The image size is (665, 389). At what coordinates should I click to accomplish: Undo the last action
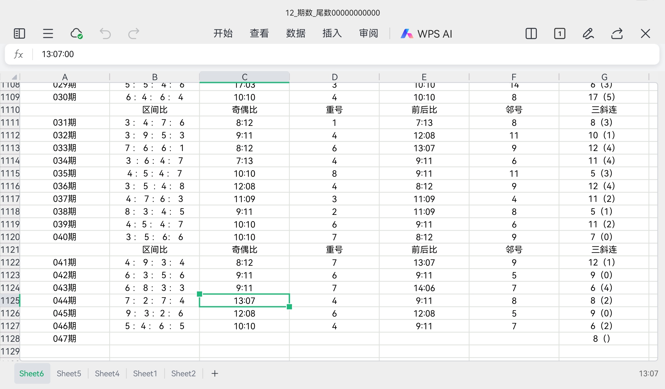105,34
